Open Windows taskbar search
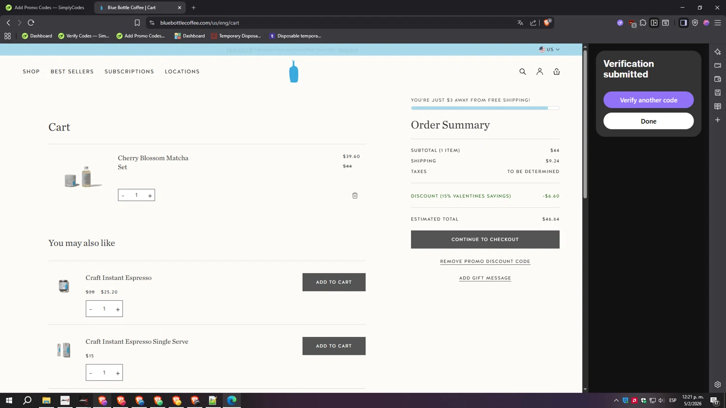 [x=28, y=400]
